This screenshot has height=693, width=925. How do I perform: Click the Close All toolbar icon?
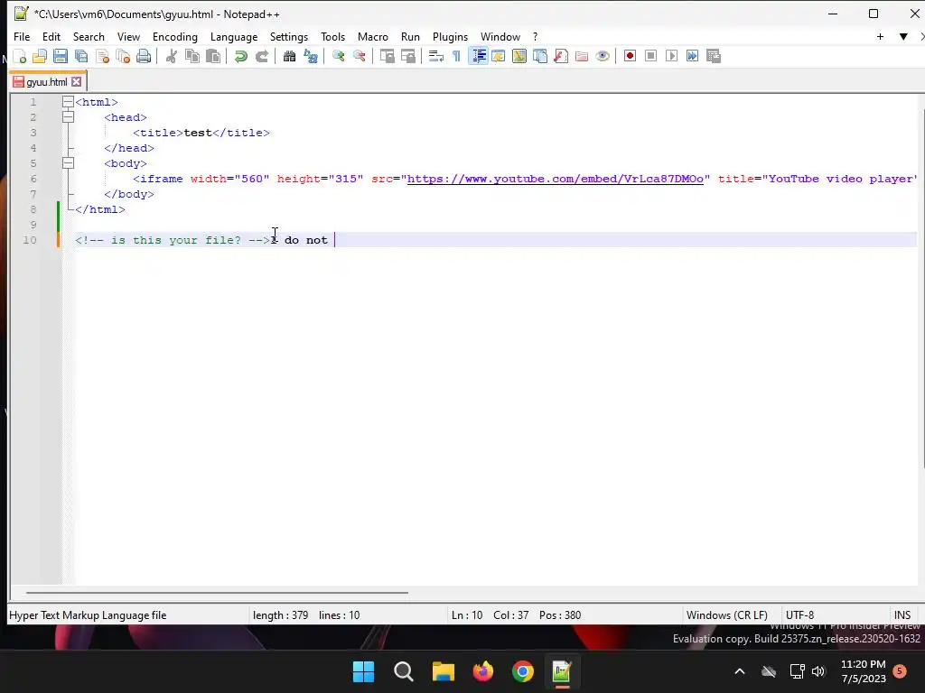123,56
